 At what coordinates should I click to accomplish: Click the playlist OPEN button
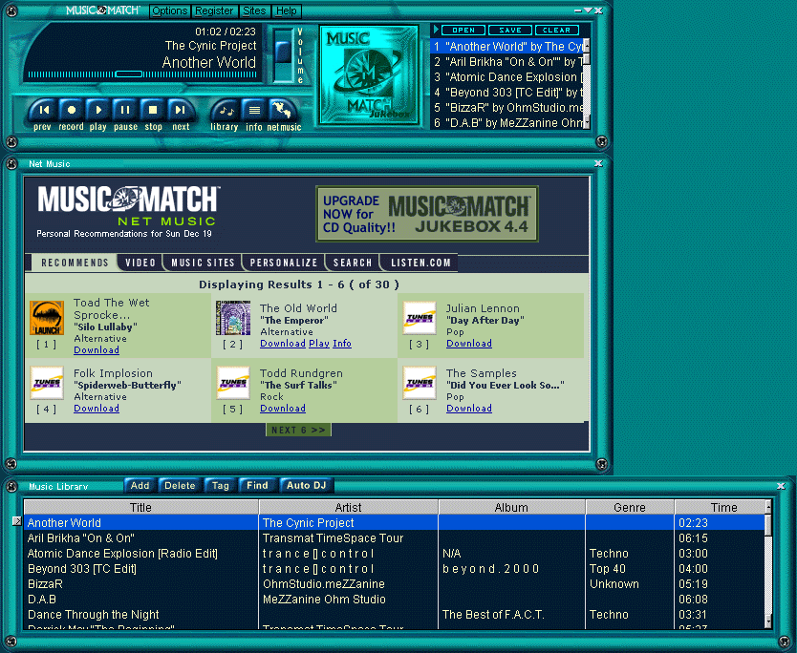(463, 30)
